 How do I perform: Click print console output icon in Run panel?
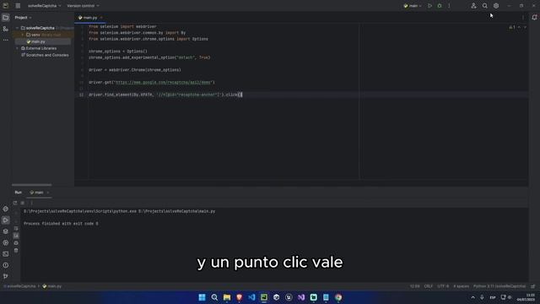click(16, 243)
